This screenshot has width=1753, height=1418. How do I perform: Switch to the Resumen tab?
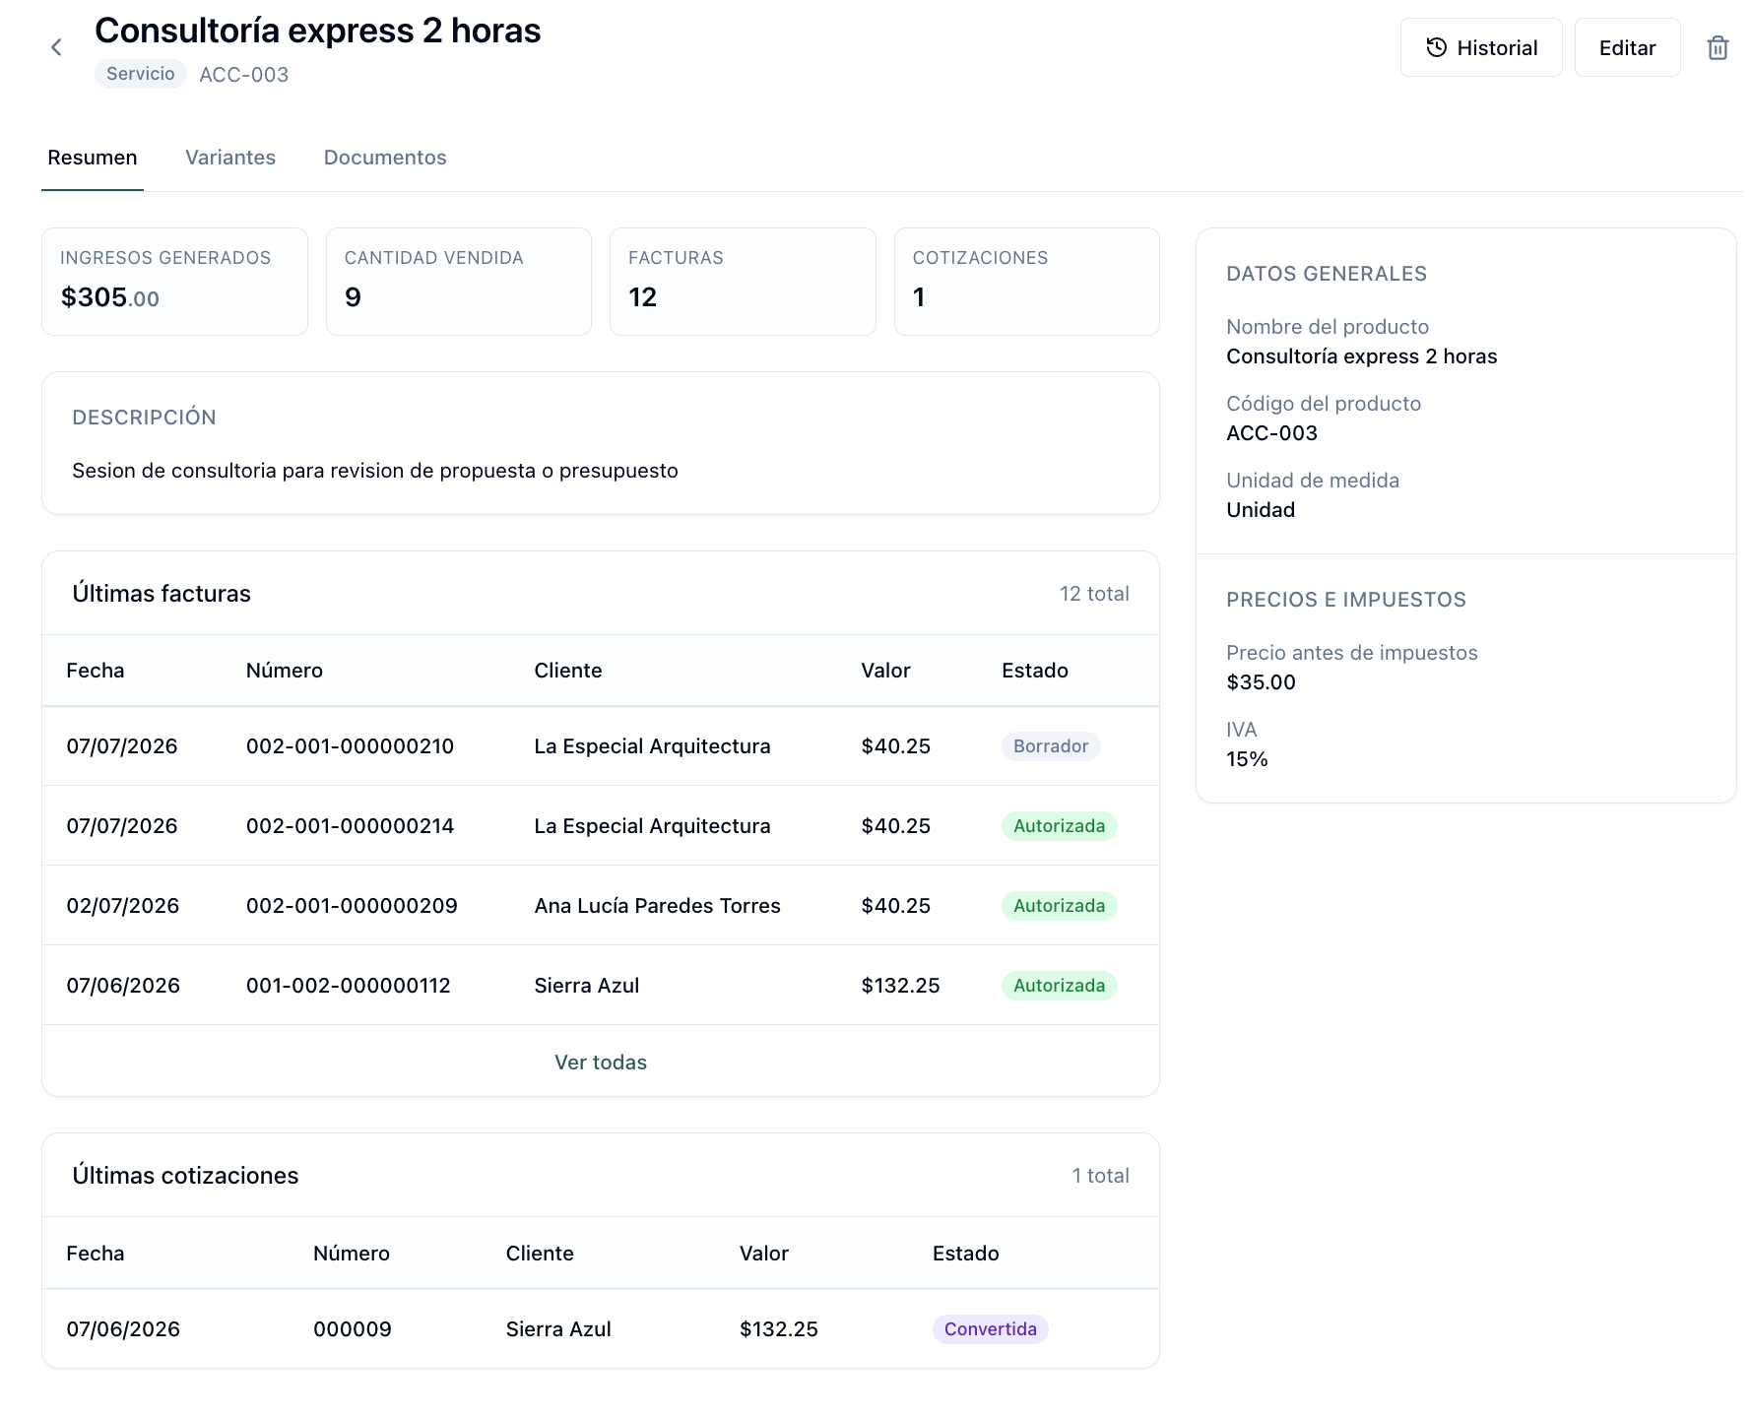93,158
